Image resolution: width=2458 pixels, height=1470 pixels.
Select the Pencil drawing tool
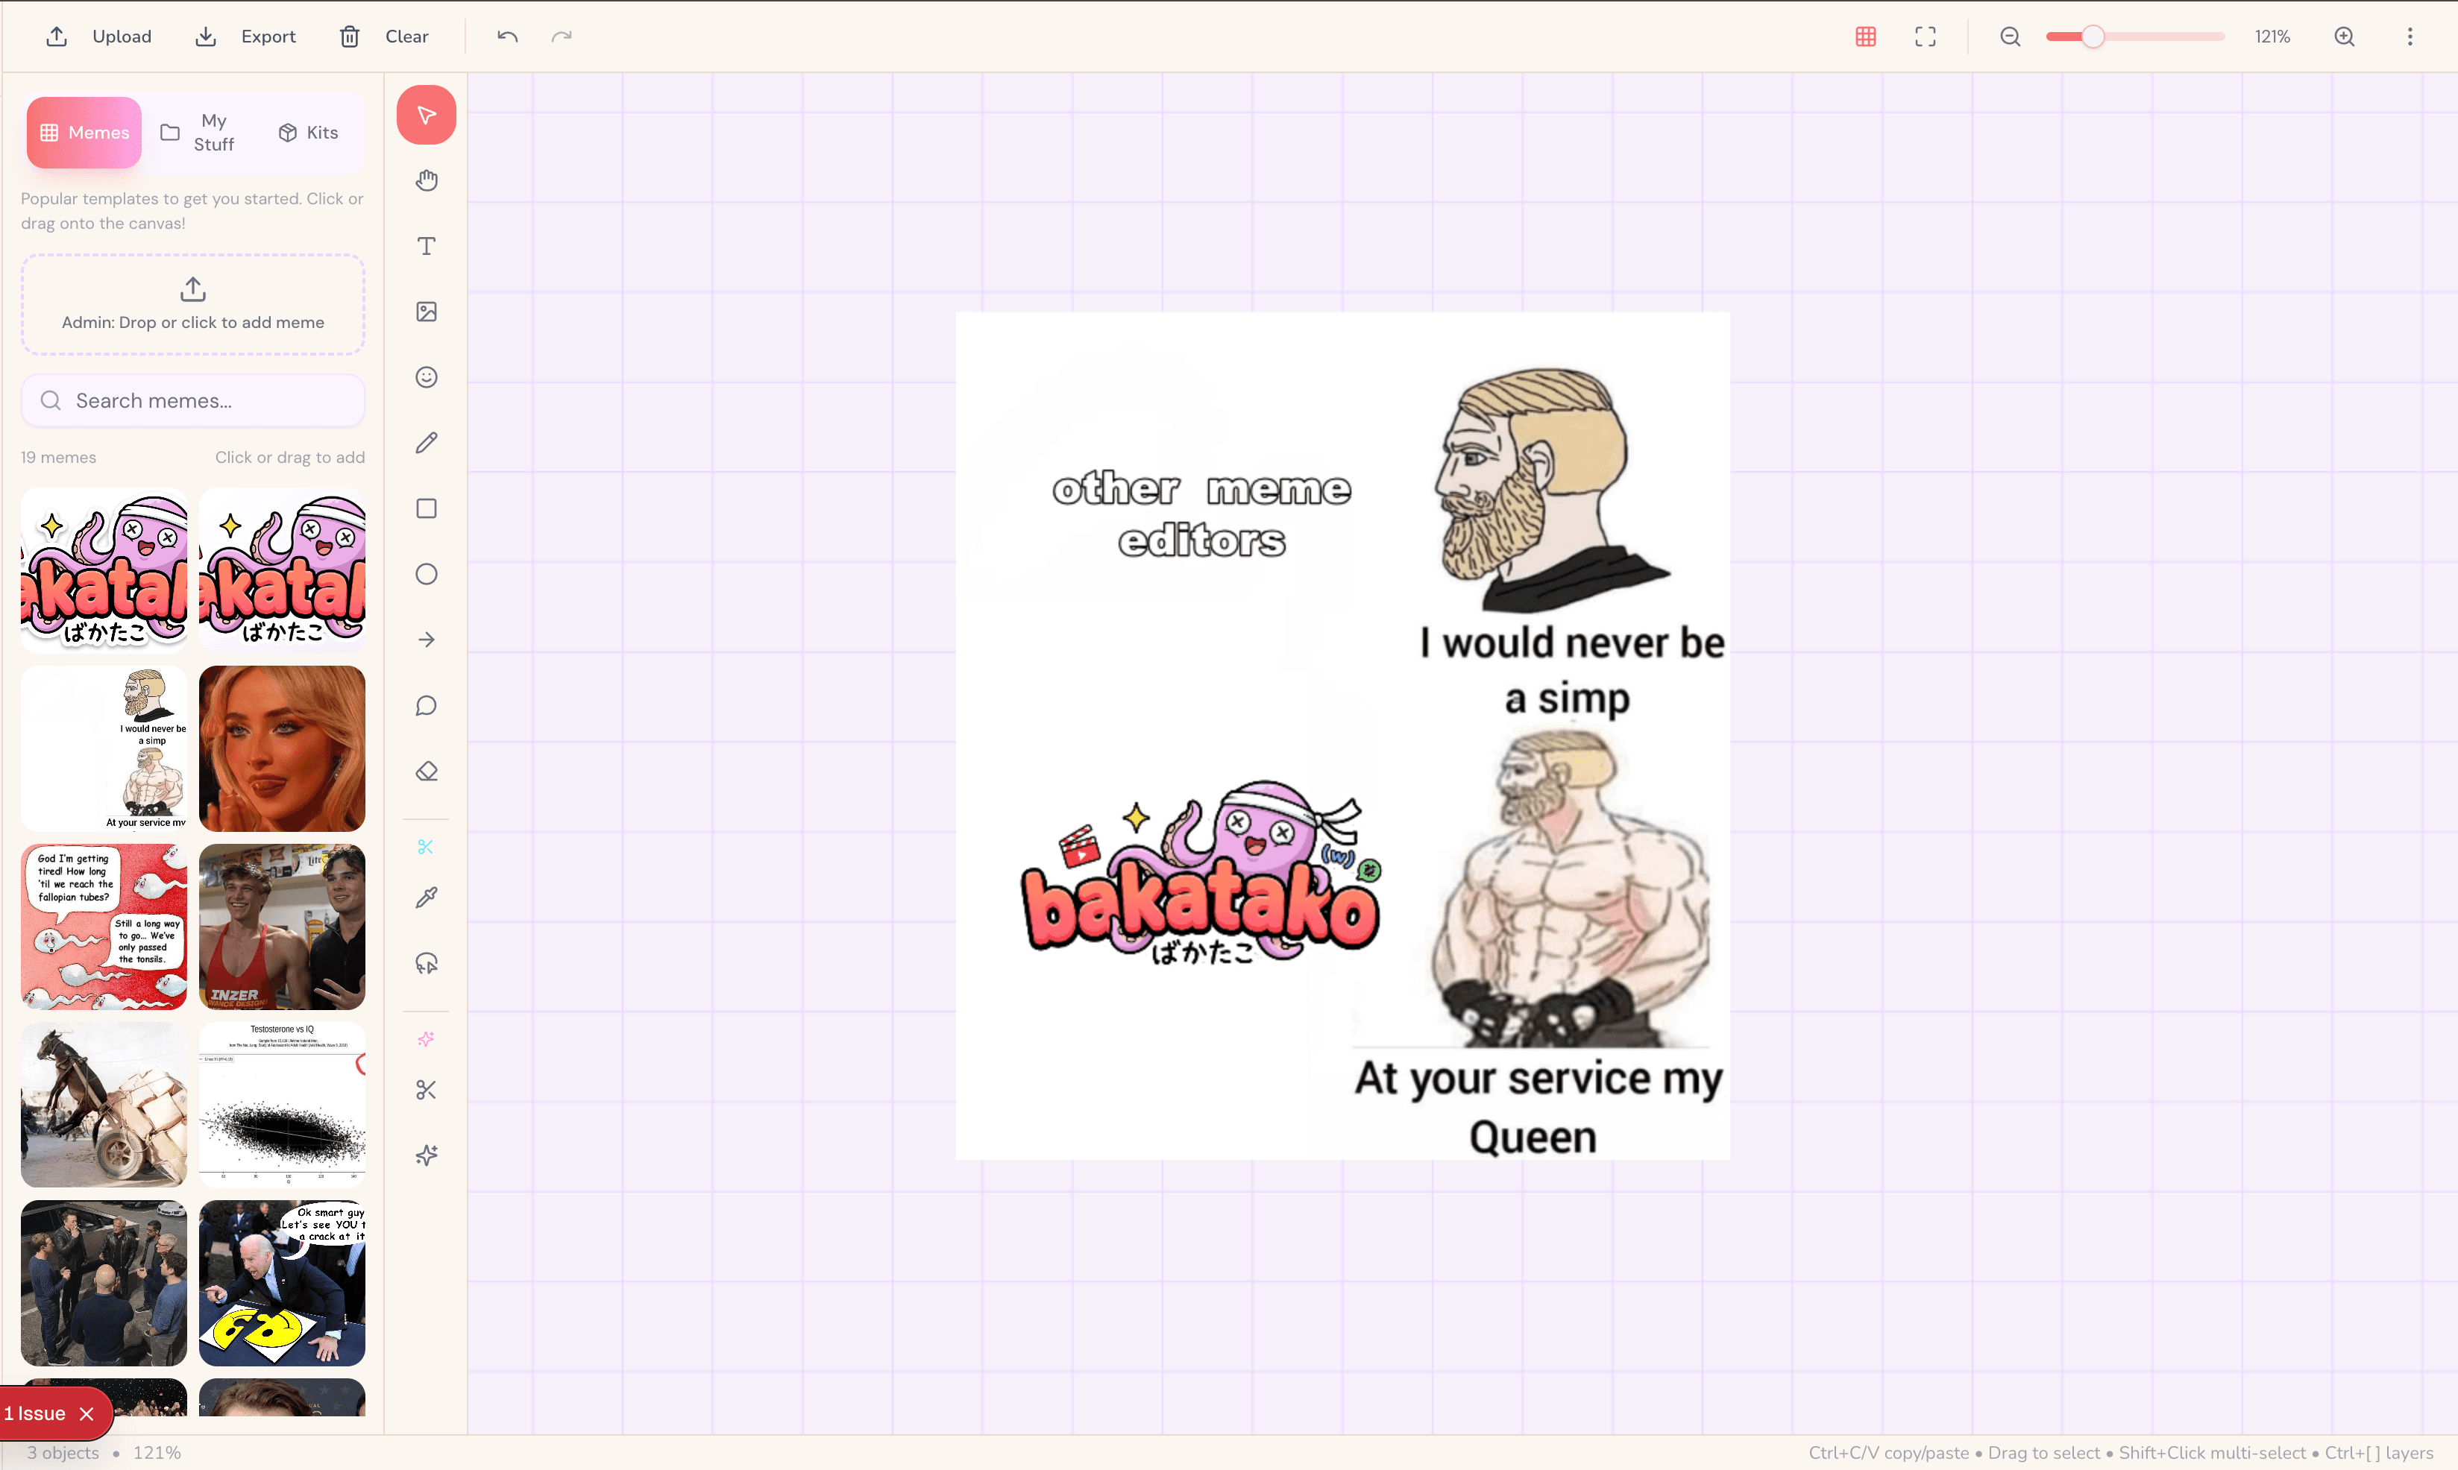point(426,443)
